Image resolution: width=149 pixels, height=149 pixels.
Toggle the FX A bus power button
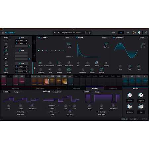(x=20, y=38)
